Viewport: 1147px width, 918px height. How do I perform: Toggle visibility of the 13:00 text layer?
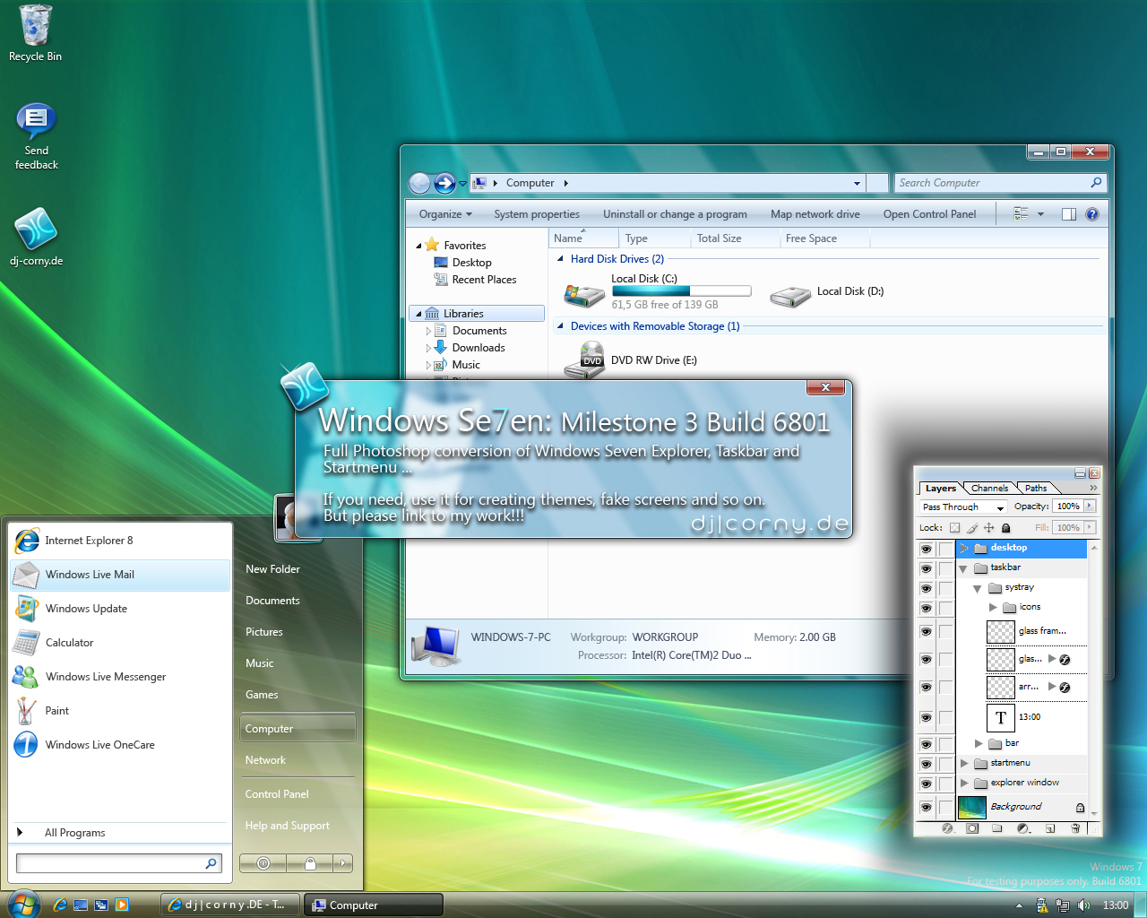(926, 717)
